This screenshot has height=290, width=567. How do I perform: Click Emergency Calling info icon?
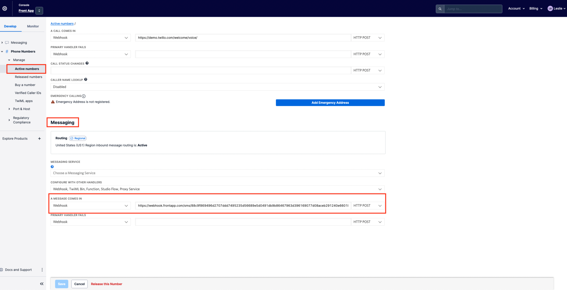pyautogui.click(x=84, y=96)
